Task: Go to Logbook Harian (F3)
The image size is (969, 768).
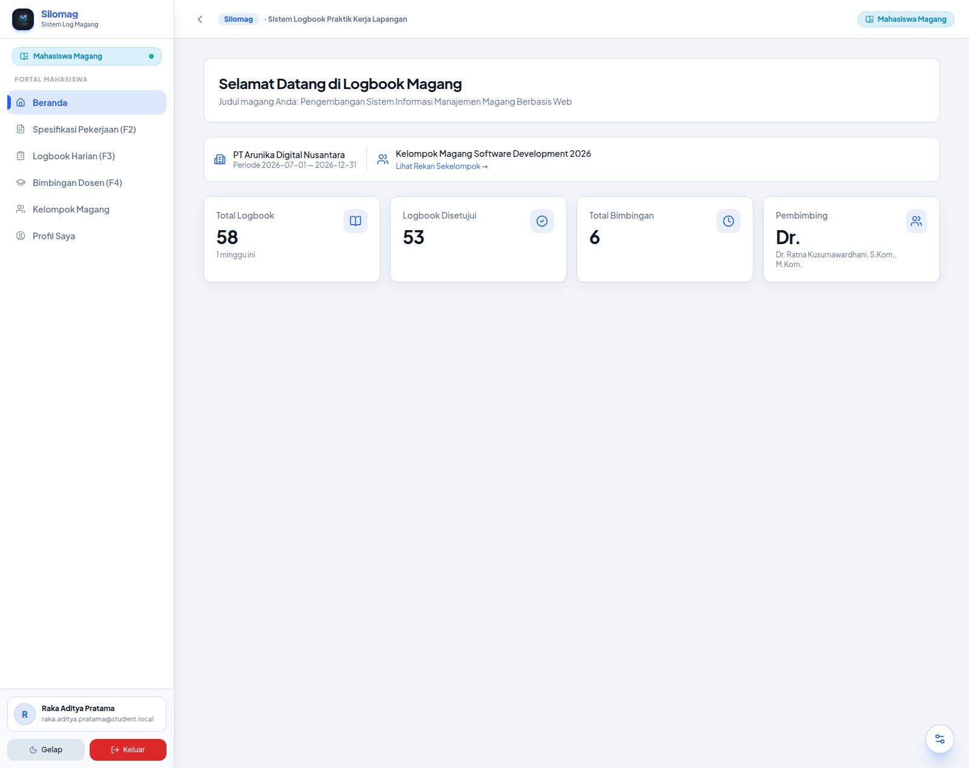Action: pos(87,156)
